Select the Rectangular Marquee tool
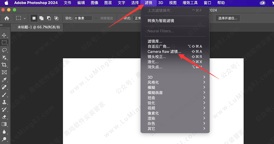 [x=4, y=42]
